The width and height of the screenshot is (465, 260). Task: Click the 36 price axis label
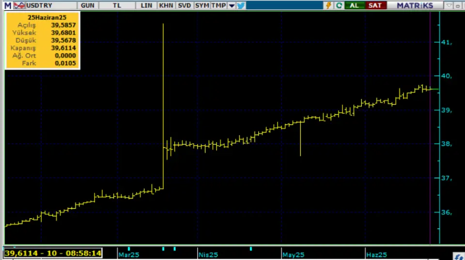click(x=446, y=212)
